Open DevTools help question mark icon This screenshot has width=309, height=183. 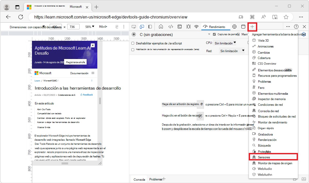click(x=296, y=26)
